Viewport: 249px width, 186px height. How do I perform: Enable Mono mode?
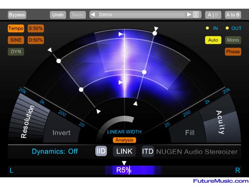[233, 40]
